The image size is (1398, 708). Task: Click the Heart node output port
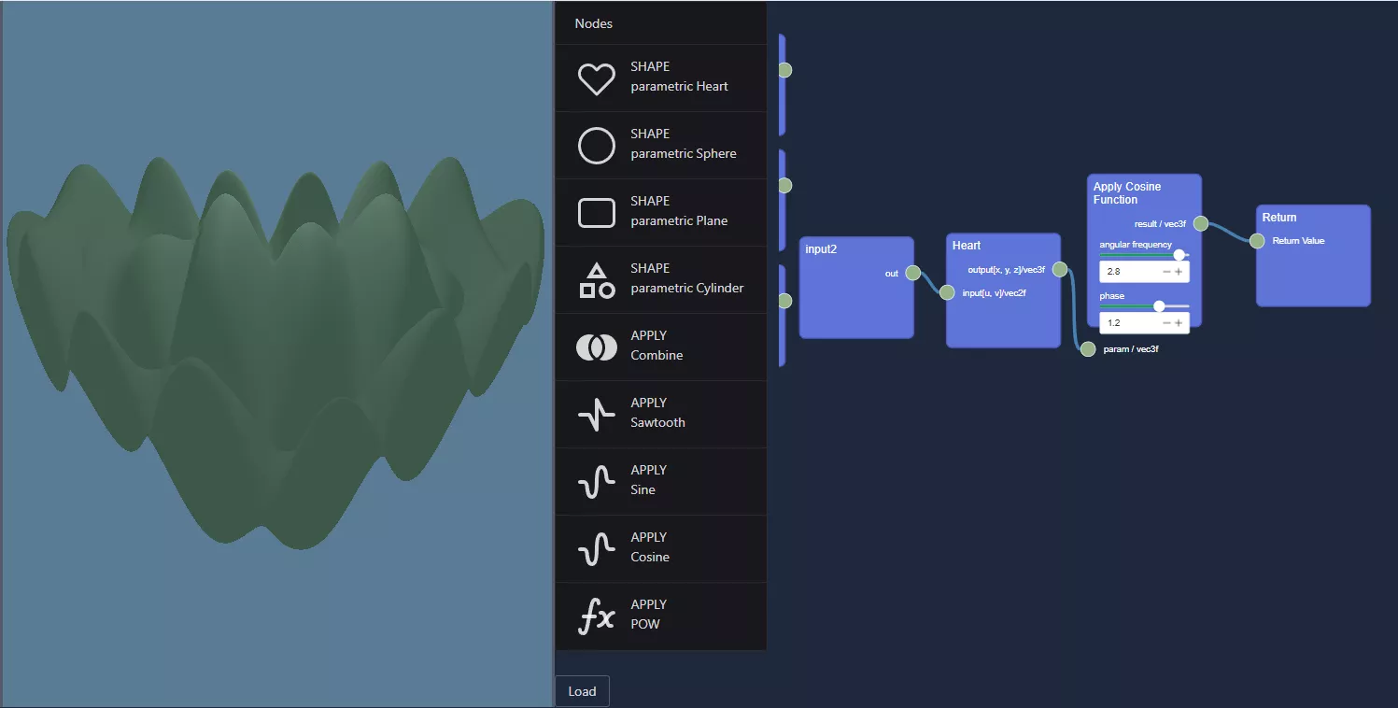1060,269
